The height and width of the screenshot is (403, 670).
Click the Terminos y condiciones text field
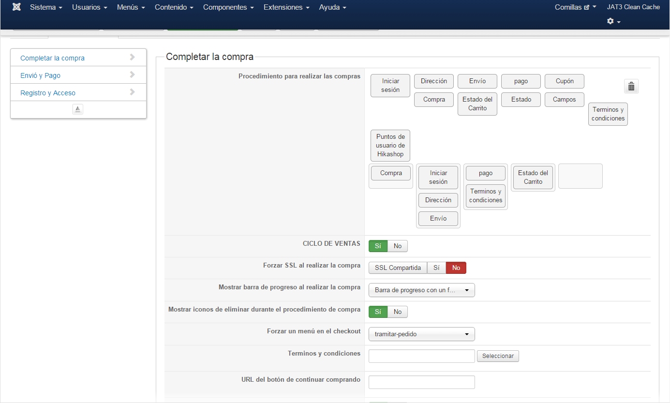(x=422, y=356)
